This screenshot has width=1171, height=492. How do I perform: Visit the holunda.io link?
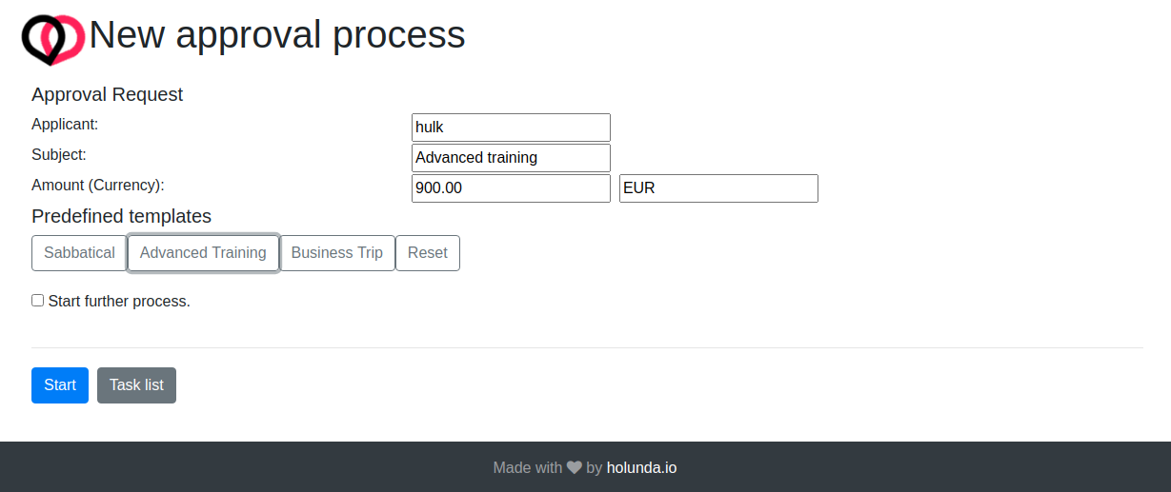(x=641, y=467)
